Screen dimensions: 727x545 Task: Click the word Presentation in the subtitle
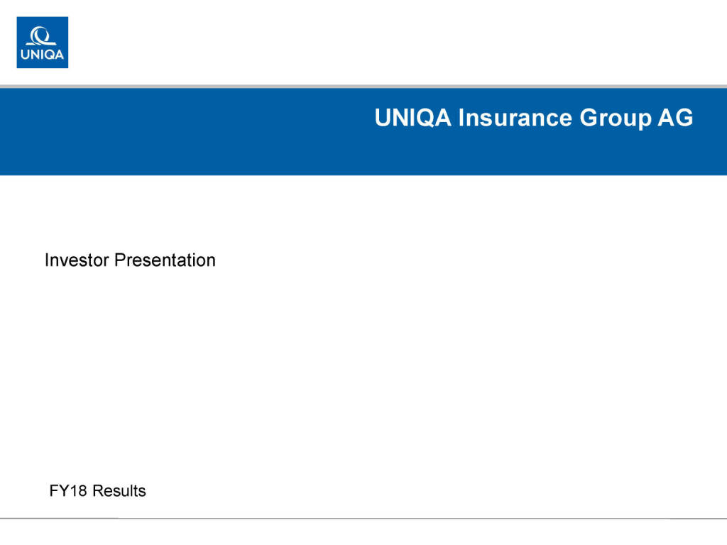(165, 260)
